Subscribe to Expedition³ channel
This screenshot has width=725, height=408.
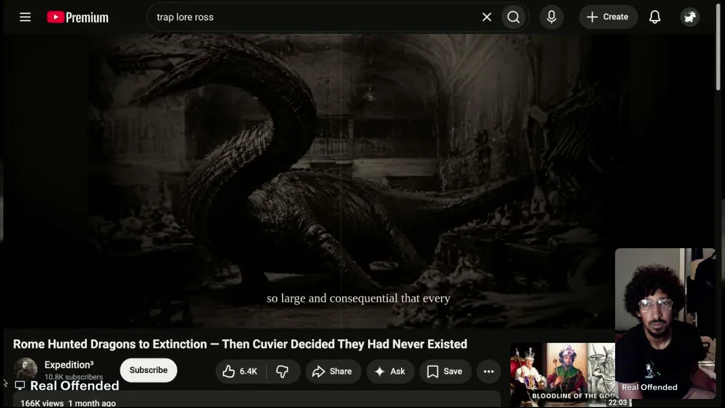[148, 370]
